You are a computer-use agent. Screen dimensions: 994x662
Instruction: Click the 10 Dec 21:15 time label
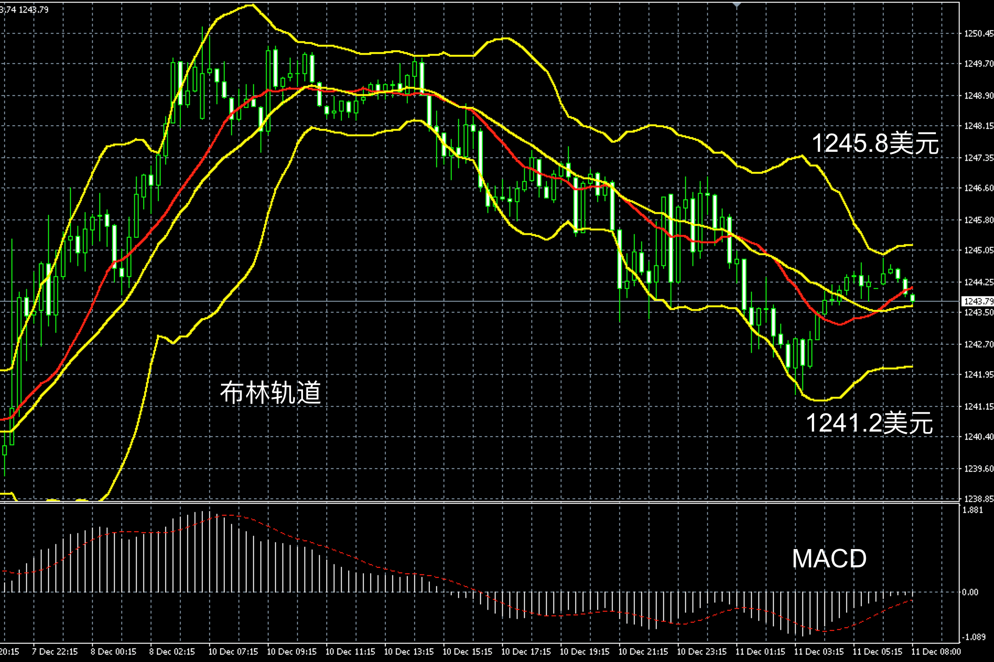tap(643, 651)
